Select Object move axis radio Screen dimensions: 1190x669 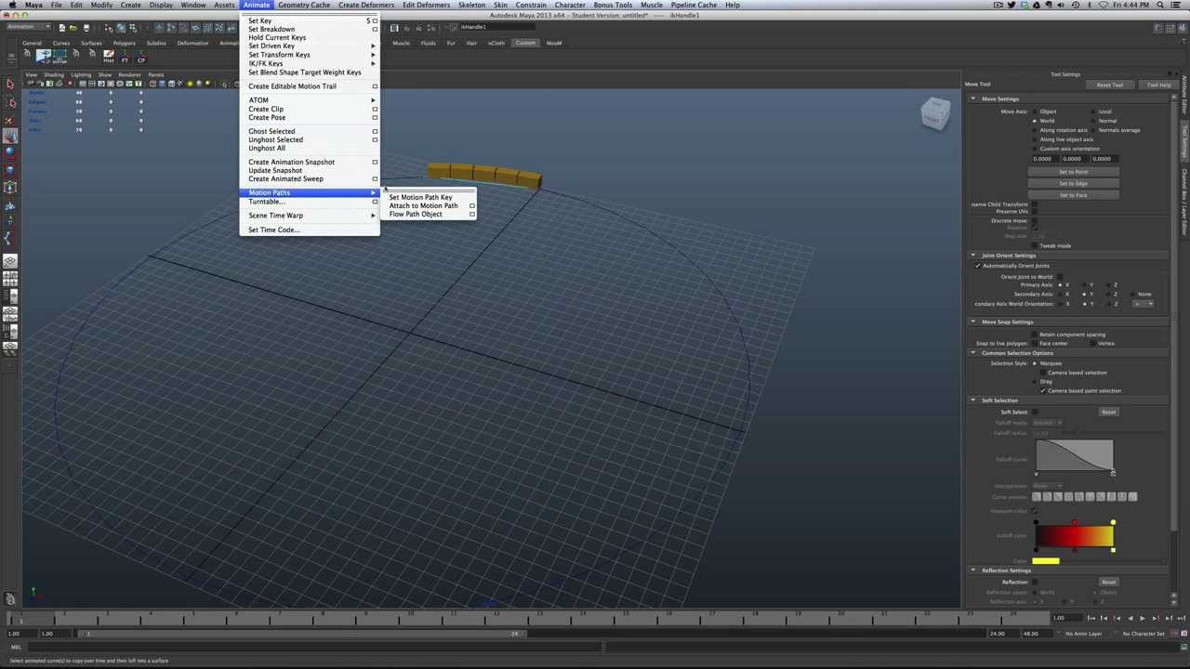click(x=1034, y=111)
